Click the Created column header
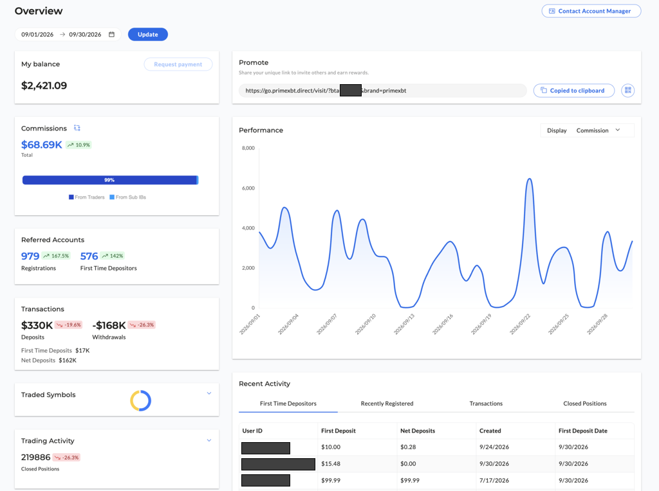This screenshot has width=659, height=491. [x=490, y=431]
